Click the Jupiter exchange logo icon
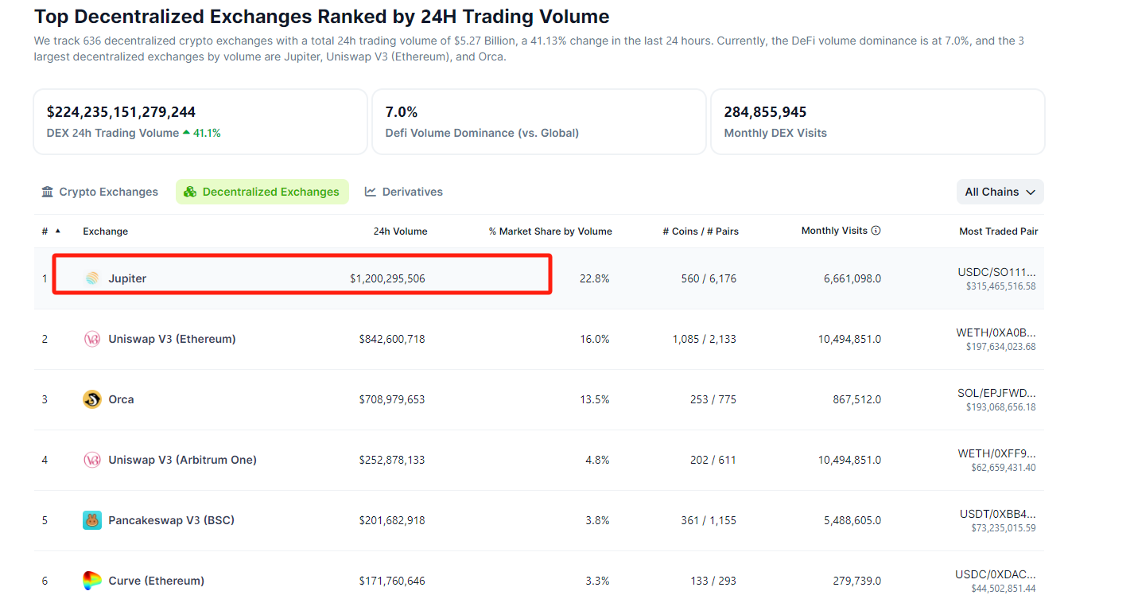The image size is (1134, 595). pyautogui.click(x=92, y=278)
